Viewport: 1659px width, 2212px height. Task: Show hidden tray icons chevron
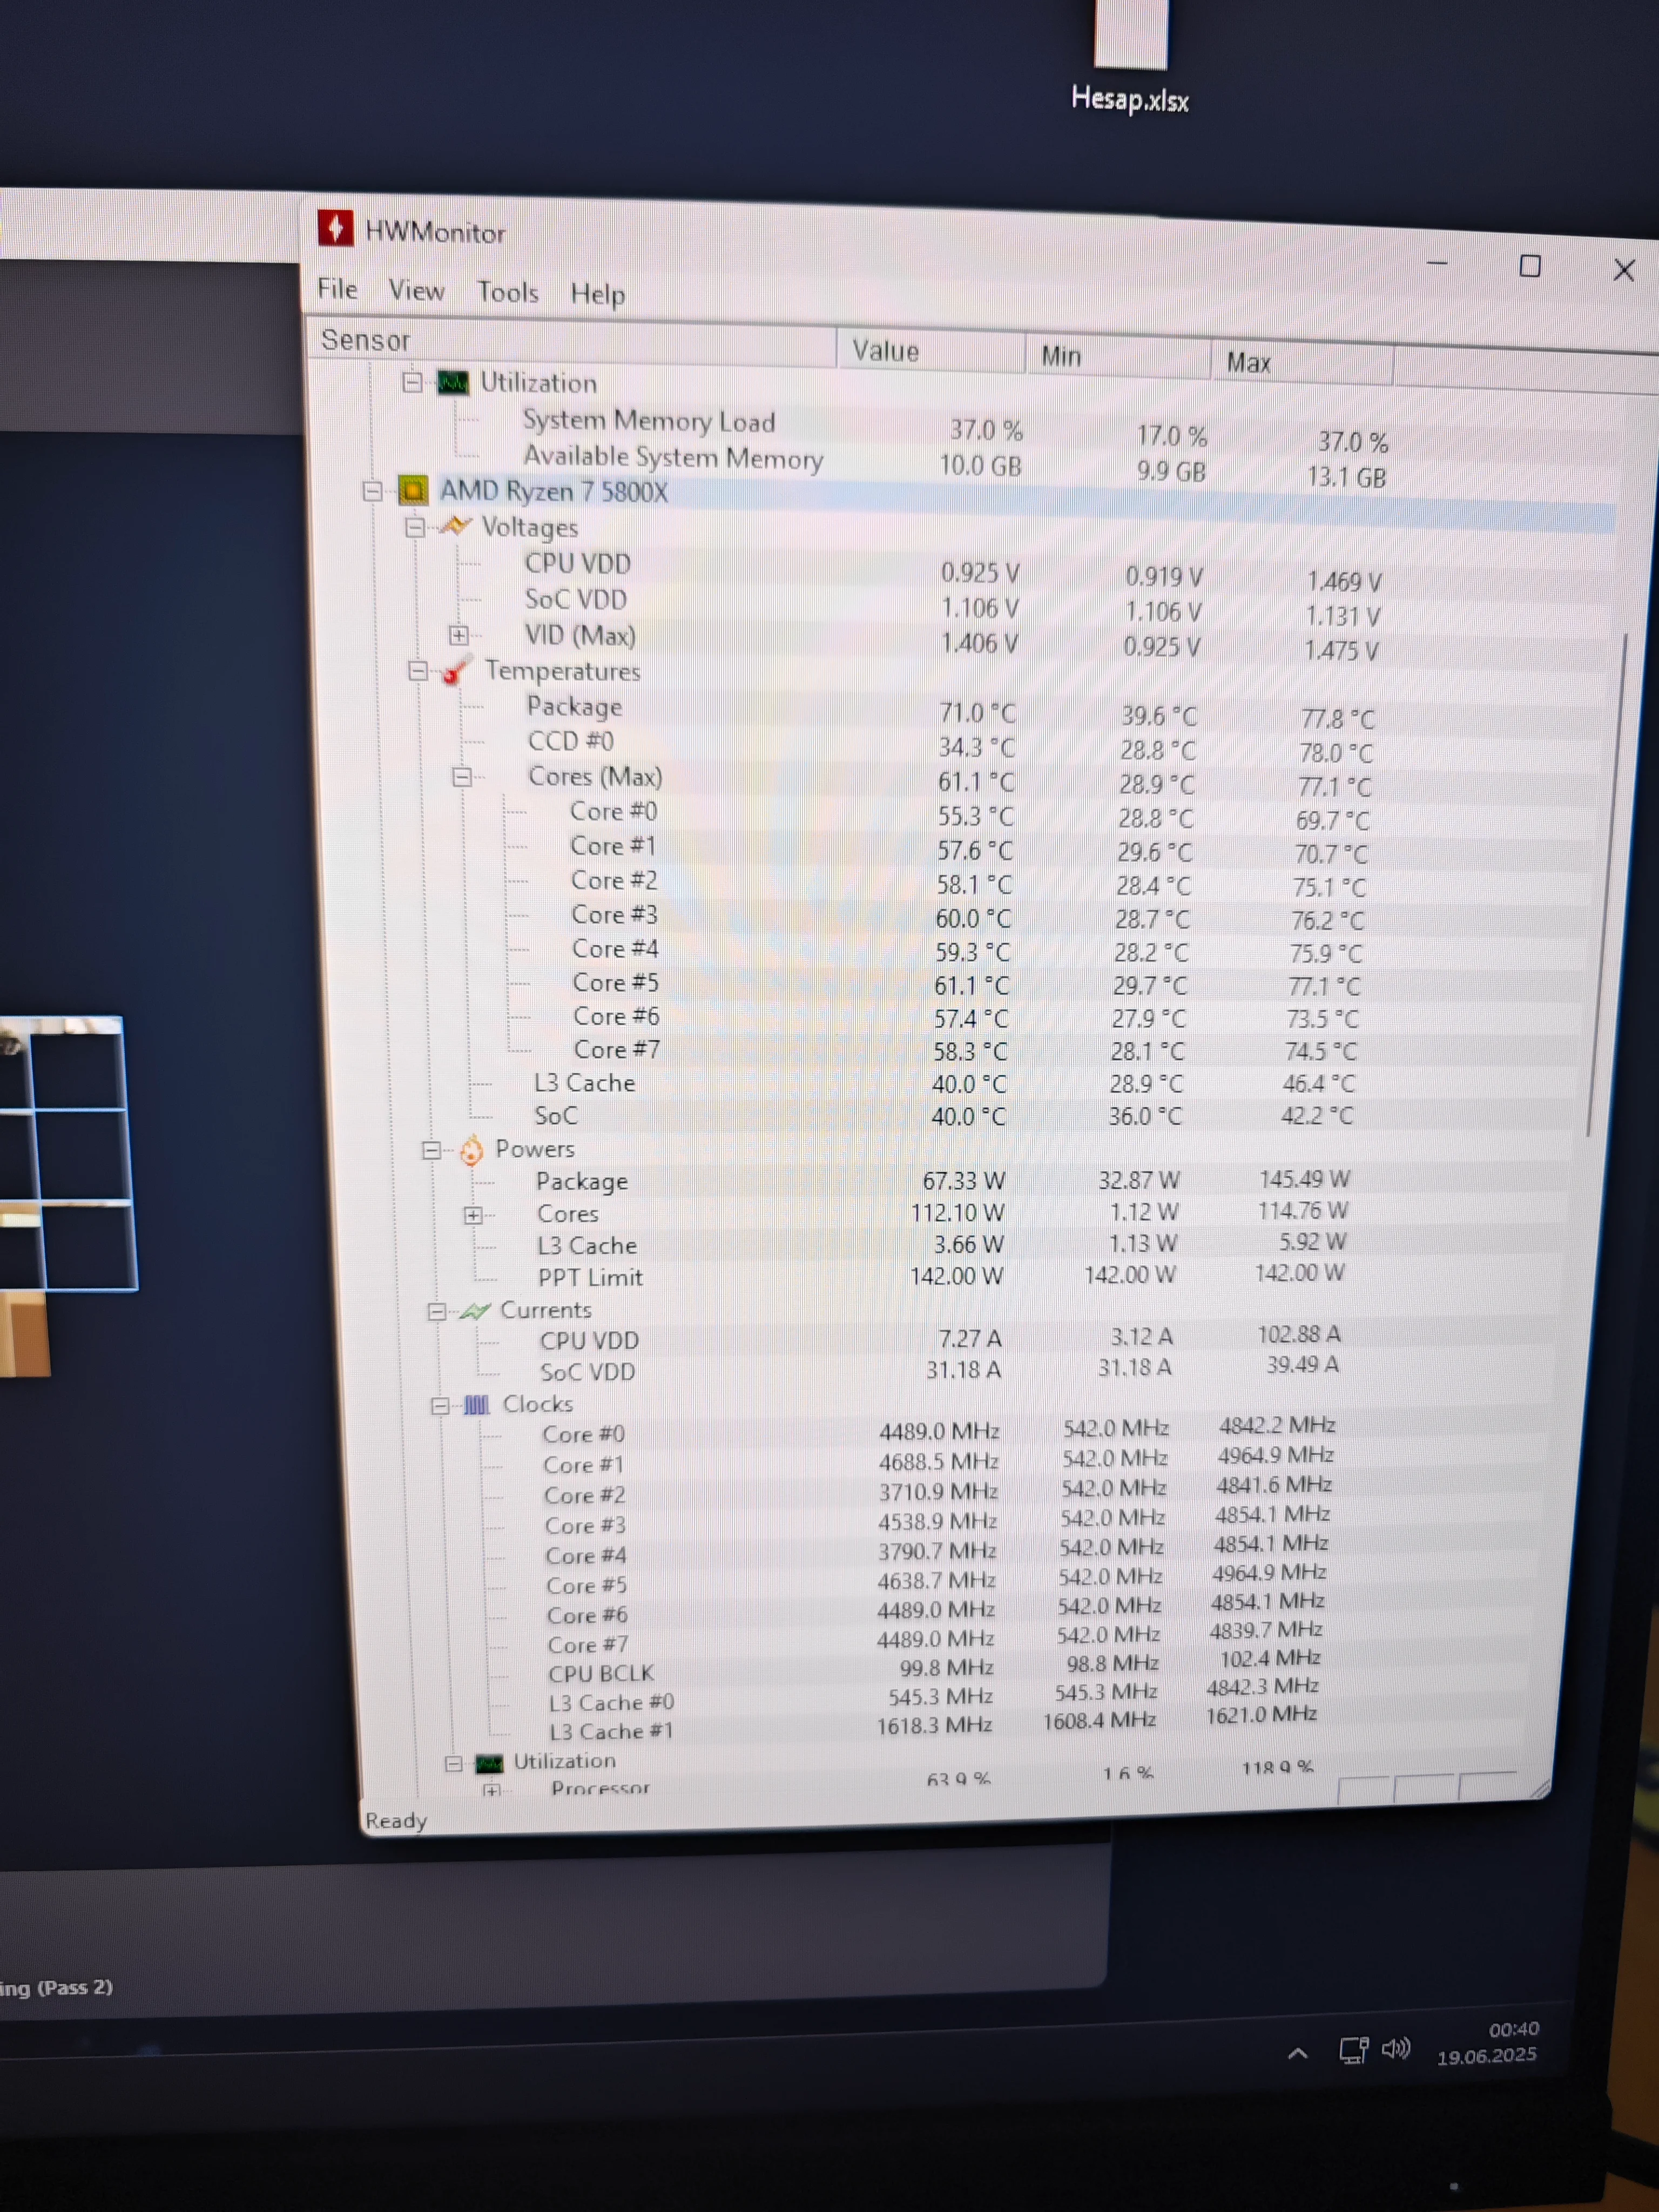pos(1297,2054)
